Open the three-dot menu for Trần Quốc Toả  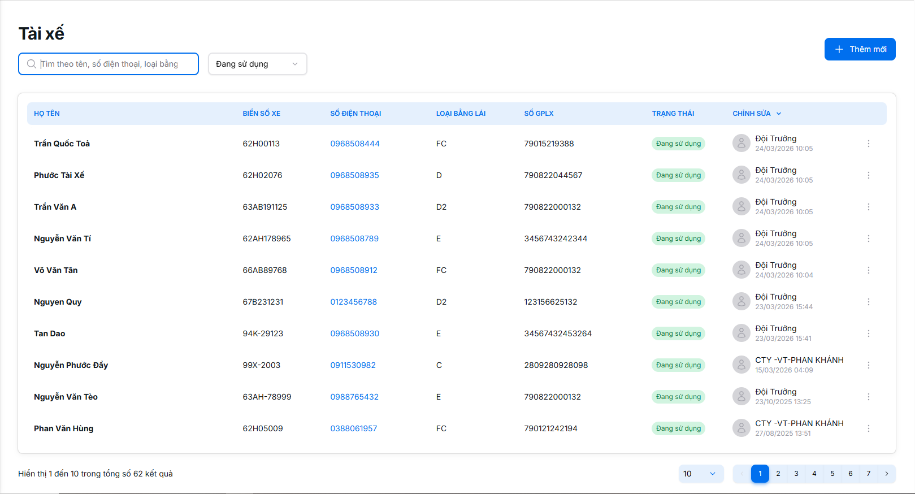[x=868, y=144]
